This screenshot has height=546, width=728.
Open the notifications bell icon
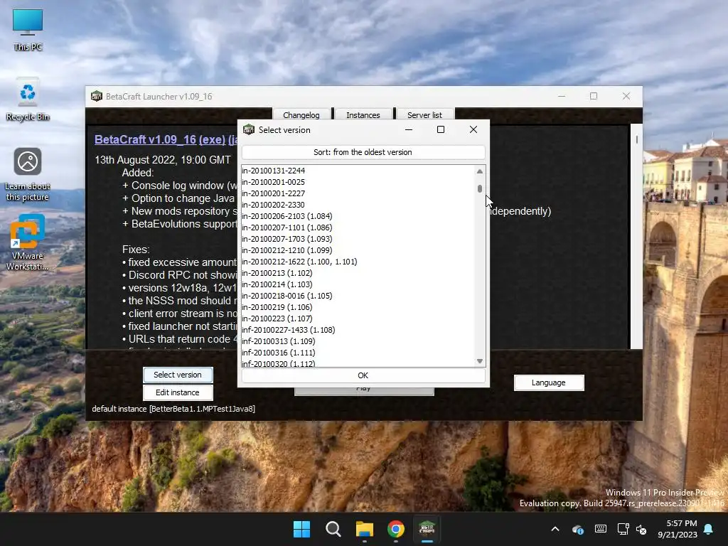tap(709, 529)
